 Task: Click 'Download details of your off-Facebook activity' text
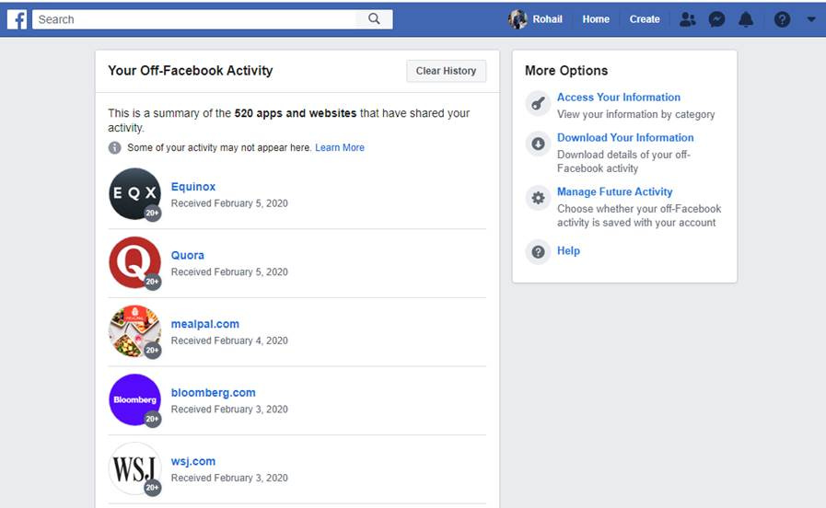click(623, 162)
